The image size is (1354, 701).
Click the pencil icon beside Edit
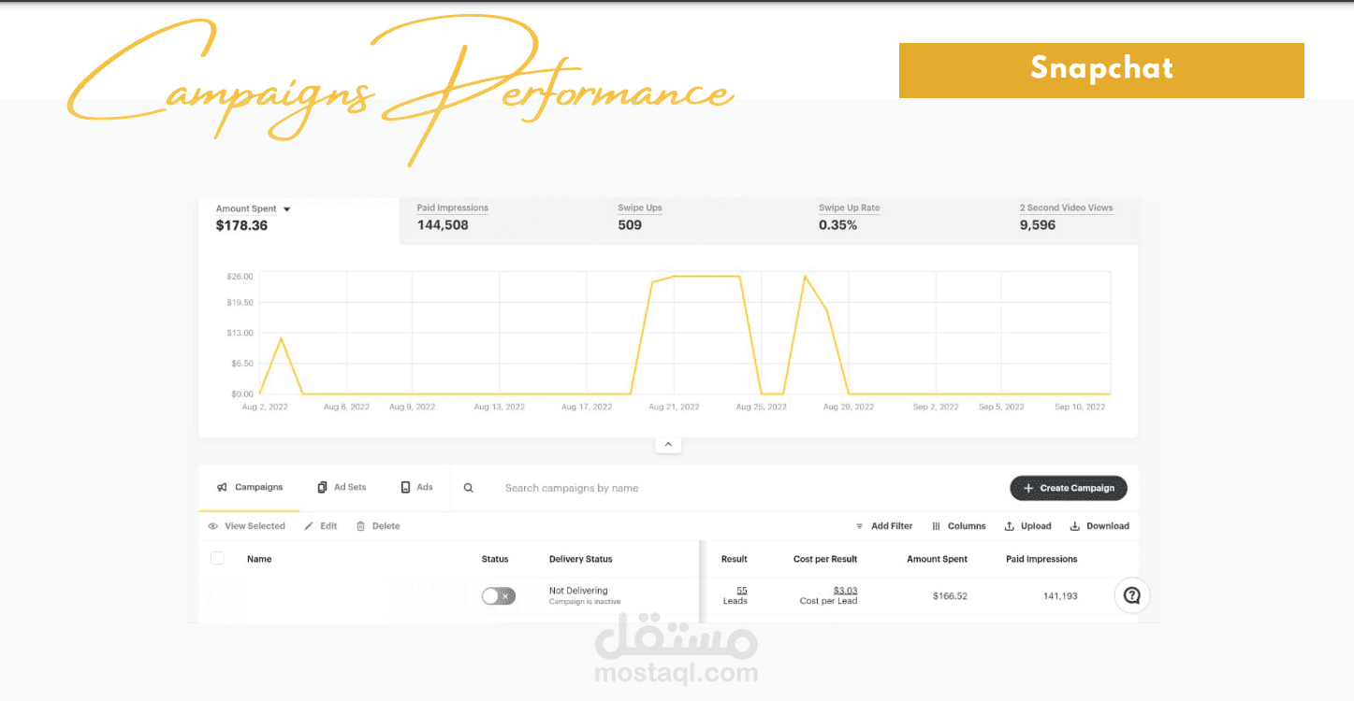click(310, 526)
